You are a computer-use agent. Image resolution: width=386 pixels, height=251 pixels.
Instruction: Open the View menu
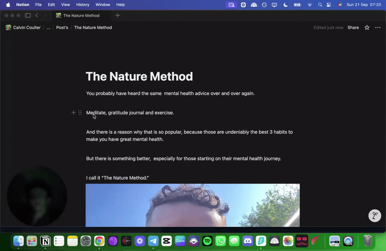tap(66, 5)
